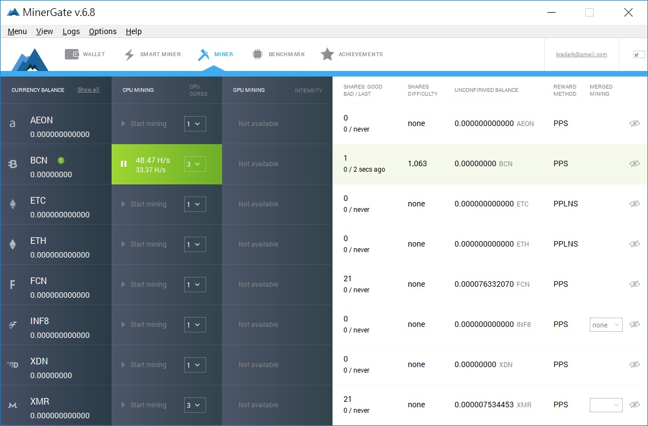Click the INF8 currency icon
Screen dimensions: 648x426
pos(13,325)
